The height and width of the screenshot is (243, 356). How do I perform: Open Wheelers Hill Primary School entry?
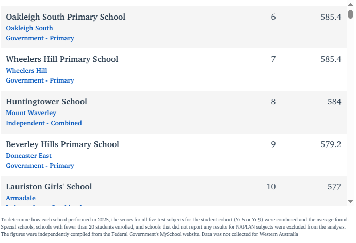[62, 59]
